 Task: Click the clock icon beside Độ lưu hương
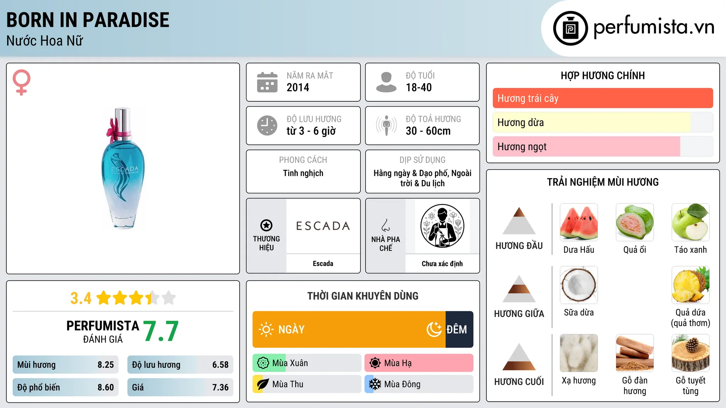[267, 125]
